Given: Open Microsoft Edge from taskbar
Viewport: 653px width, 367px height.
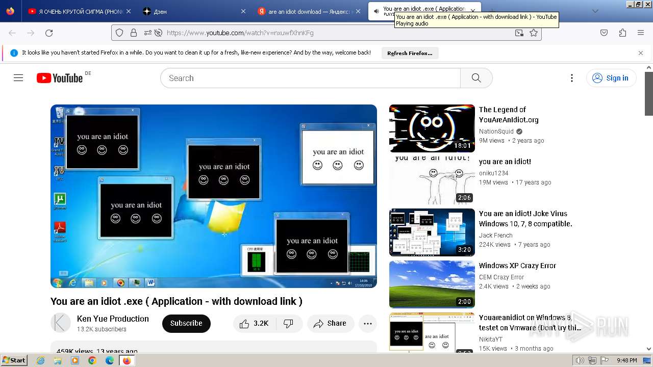Looking at the screenshot, I should 109,360.
